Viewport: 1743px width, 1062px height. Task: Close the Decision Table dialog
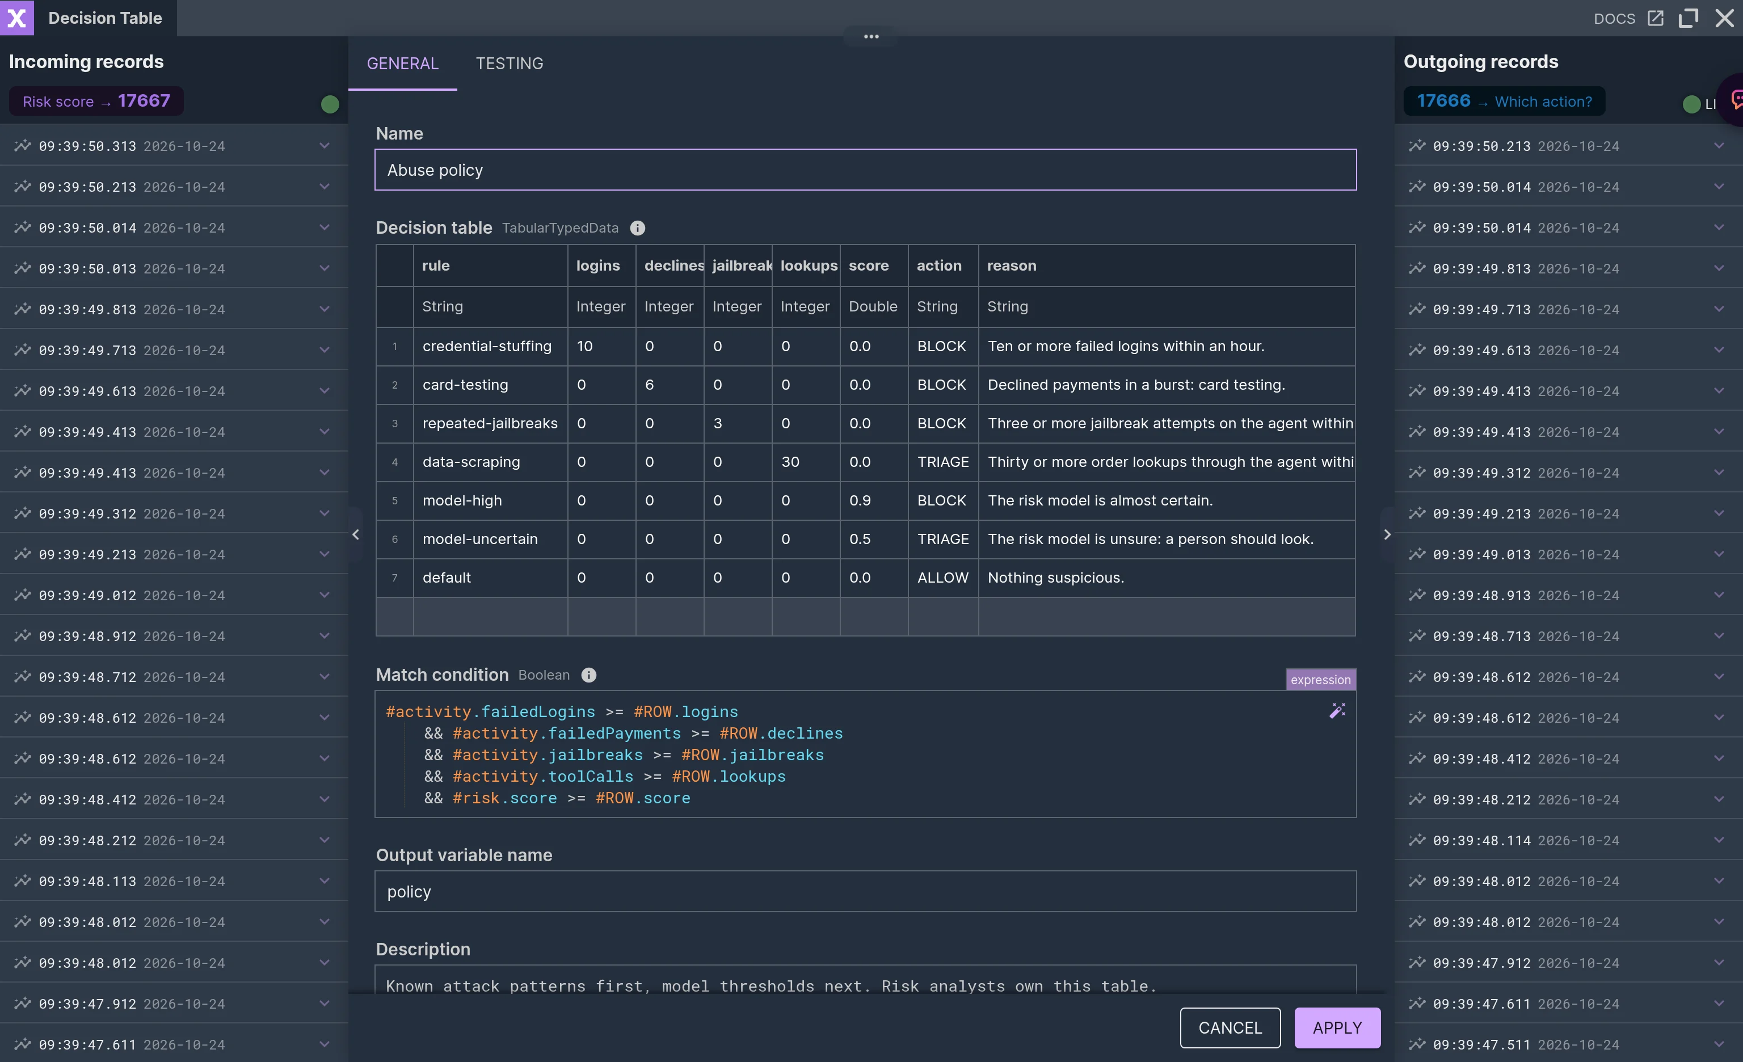pos(1725,18)
